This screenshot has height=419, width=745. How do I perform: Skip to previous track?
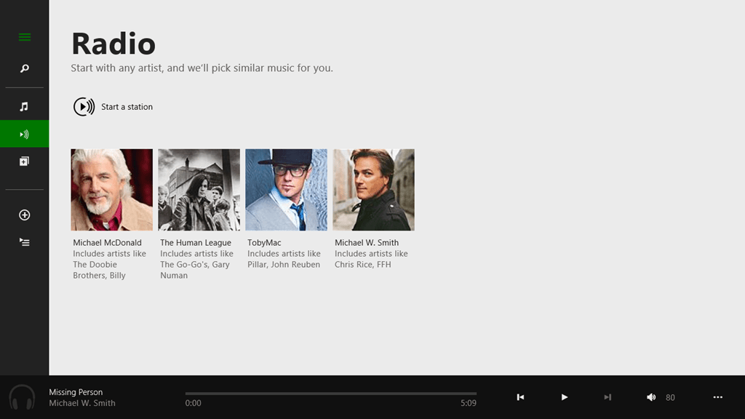click(520, 397)
